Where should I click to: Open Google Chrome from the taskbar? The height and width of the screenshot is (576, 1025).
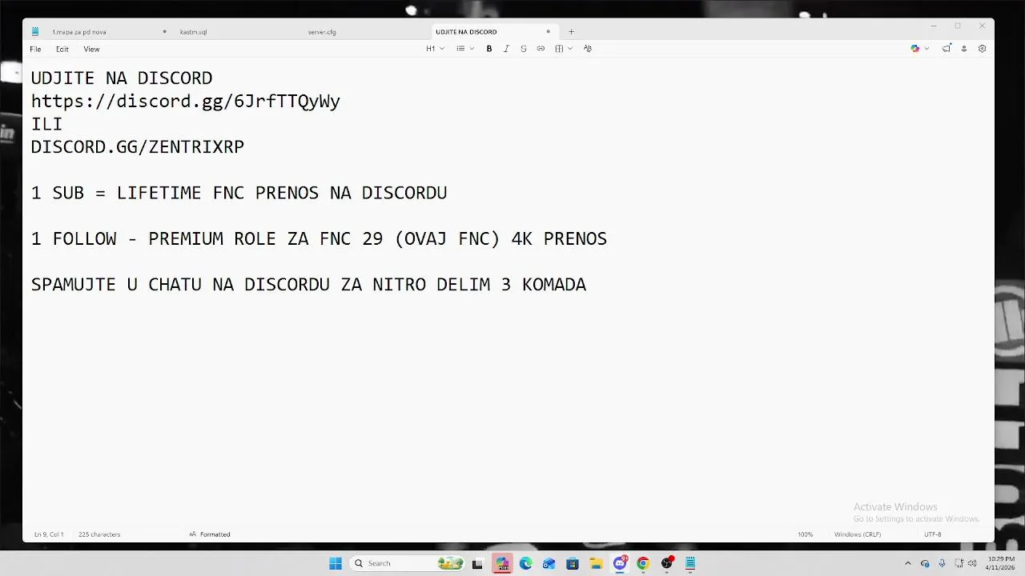coord(643,563)
